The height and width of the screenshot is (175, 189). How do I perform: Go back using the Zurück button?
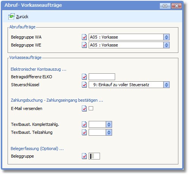[x=19, y=17]
